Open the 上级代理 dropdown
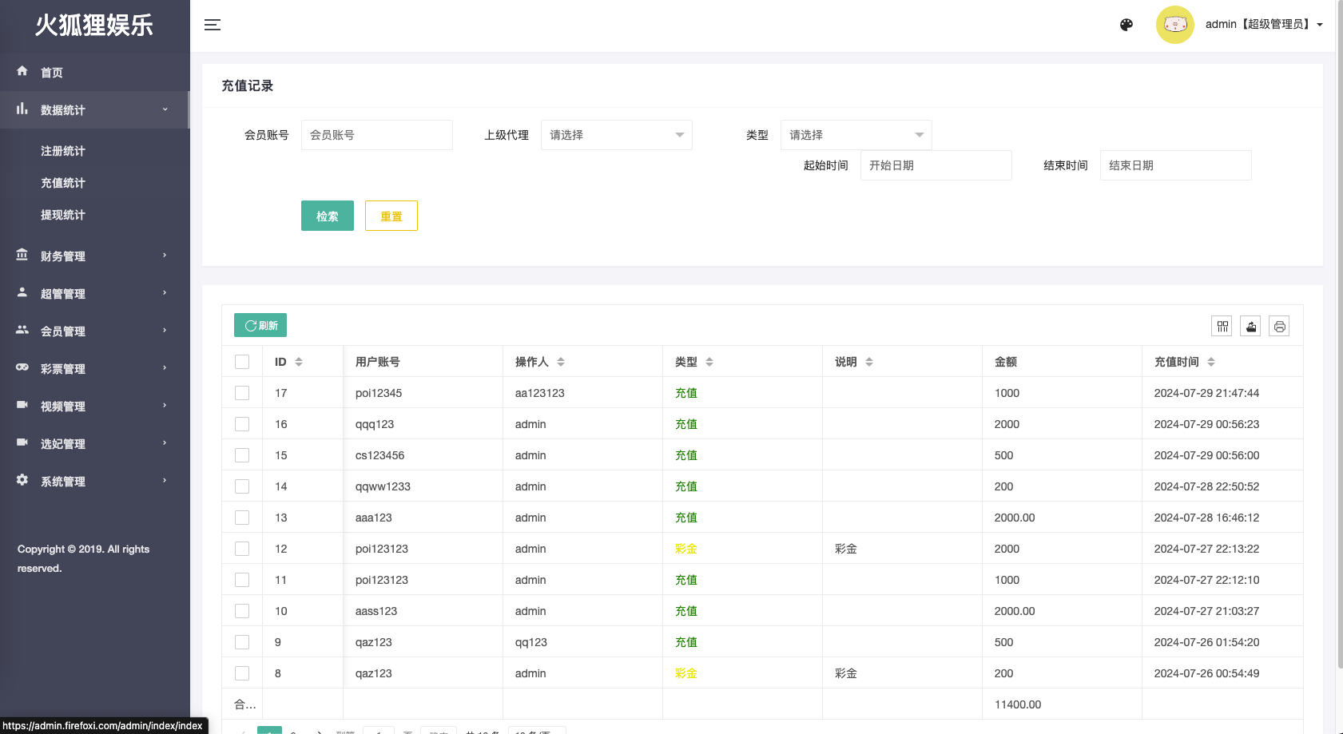Screen dimensions: 1343x734 (616, 135)
